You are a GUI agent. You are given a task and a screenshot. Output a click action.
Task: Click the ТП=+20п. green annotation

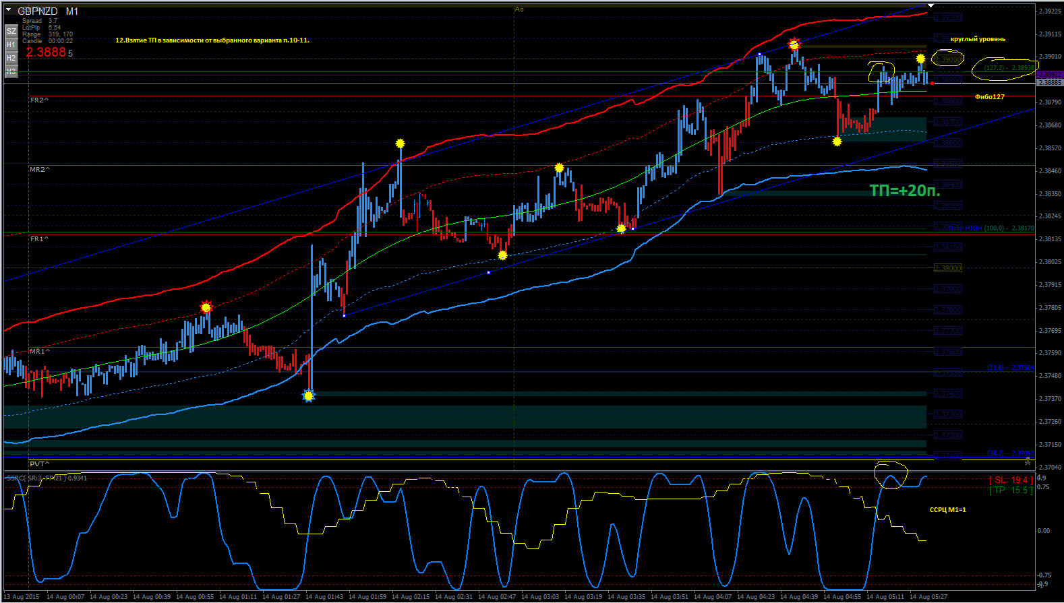point(905,191)
